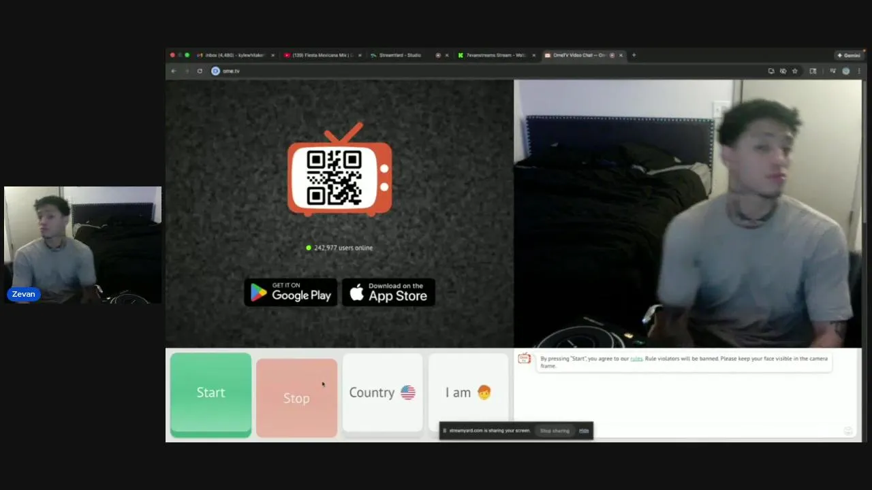The image size is (872, 490).
Task: Open the 'I am' gender selector
Action: tap(468, 393)
